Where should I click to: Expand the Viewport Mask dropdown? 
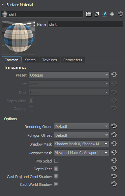coord(82,153)
